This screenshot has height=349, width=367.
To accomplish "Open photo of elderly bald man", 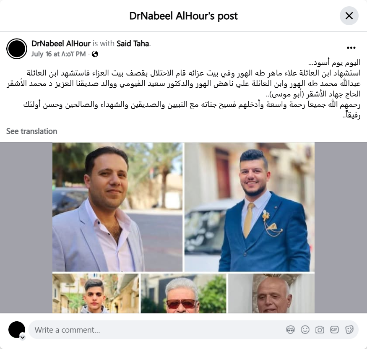I will point(271,293).
